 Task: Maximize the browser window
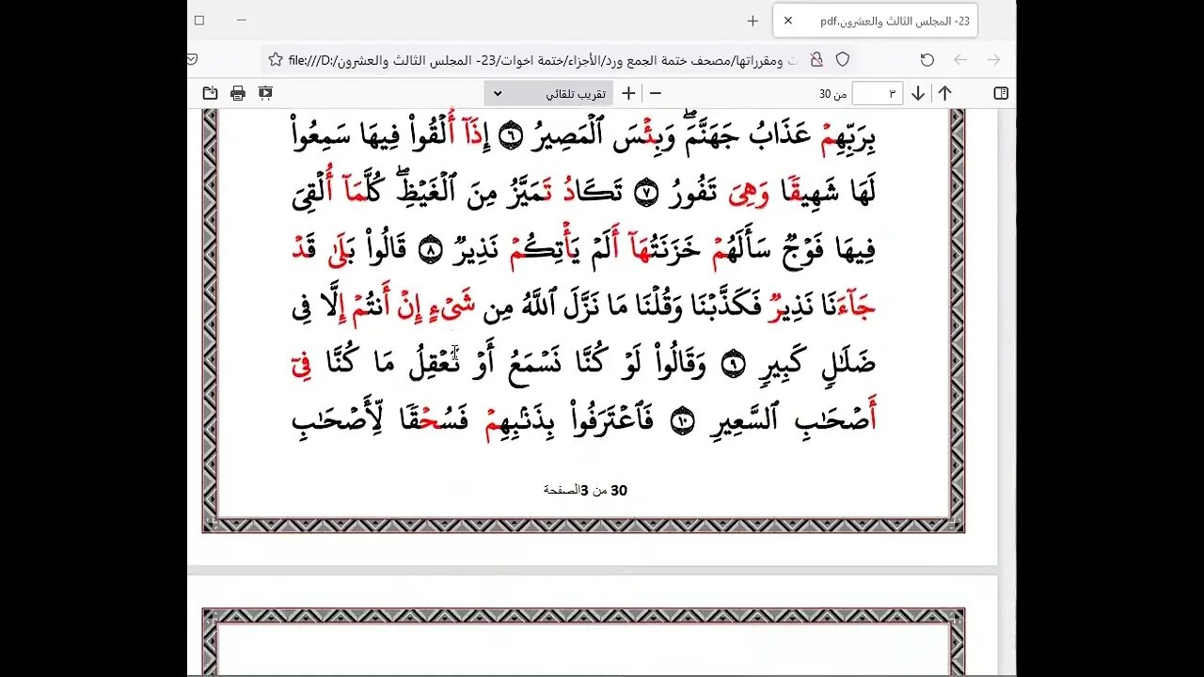click(x=199, y=20)
